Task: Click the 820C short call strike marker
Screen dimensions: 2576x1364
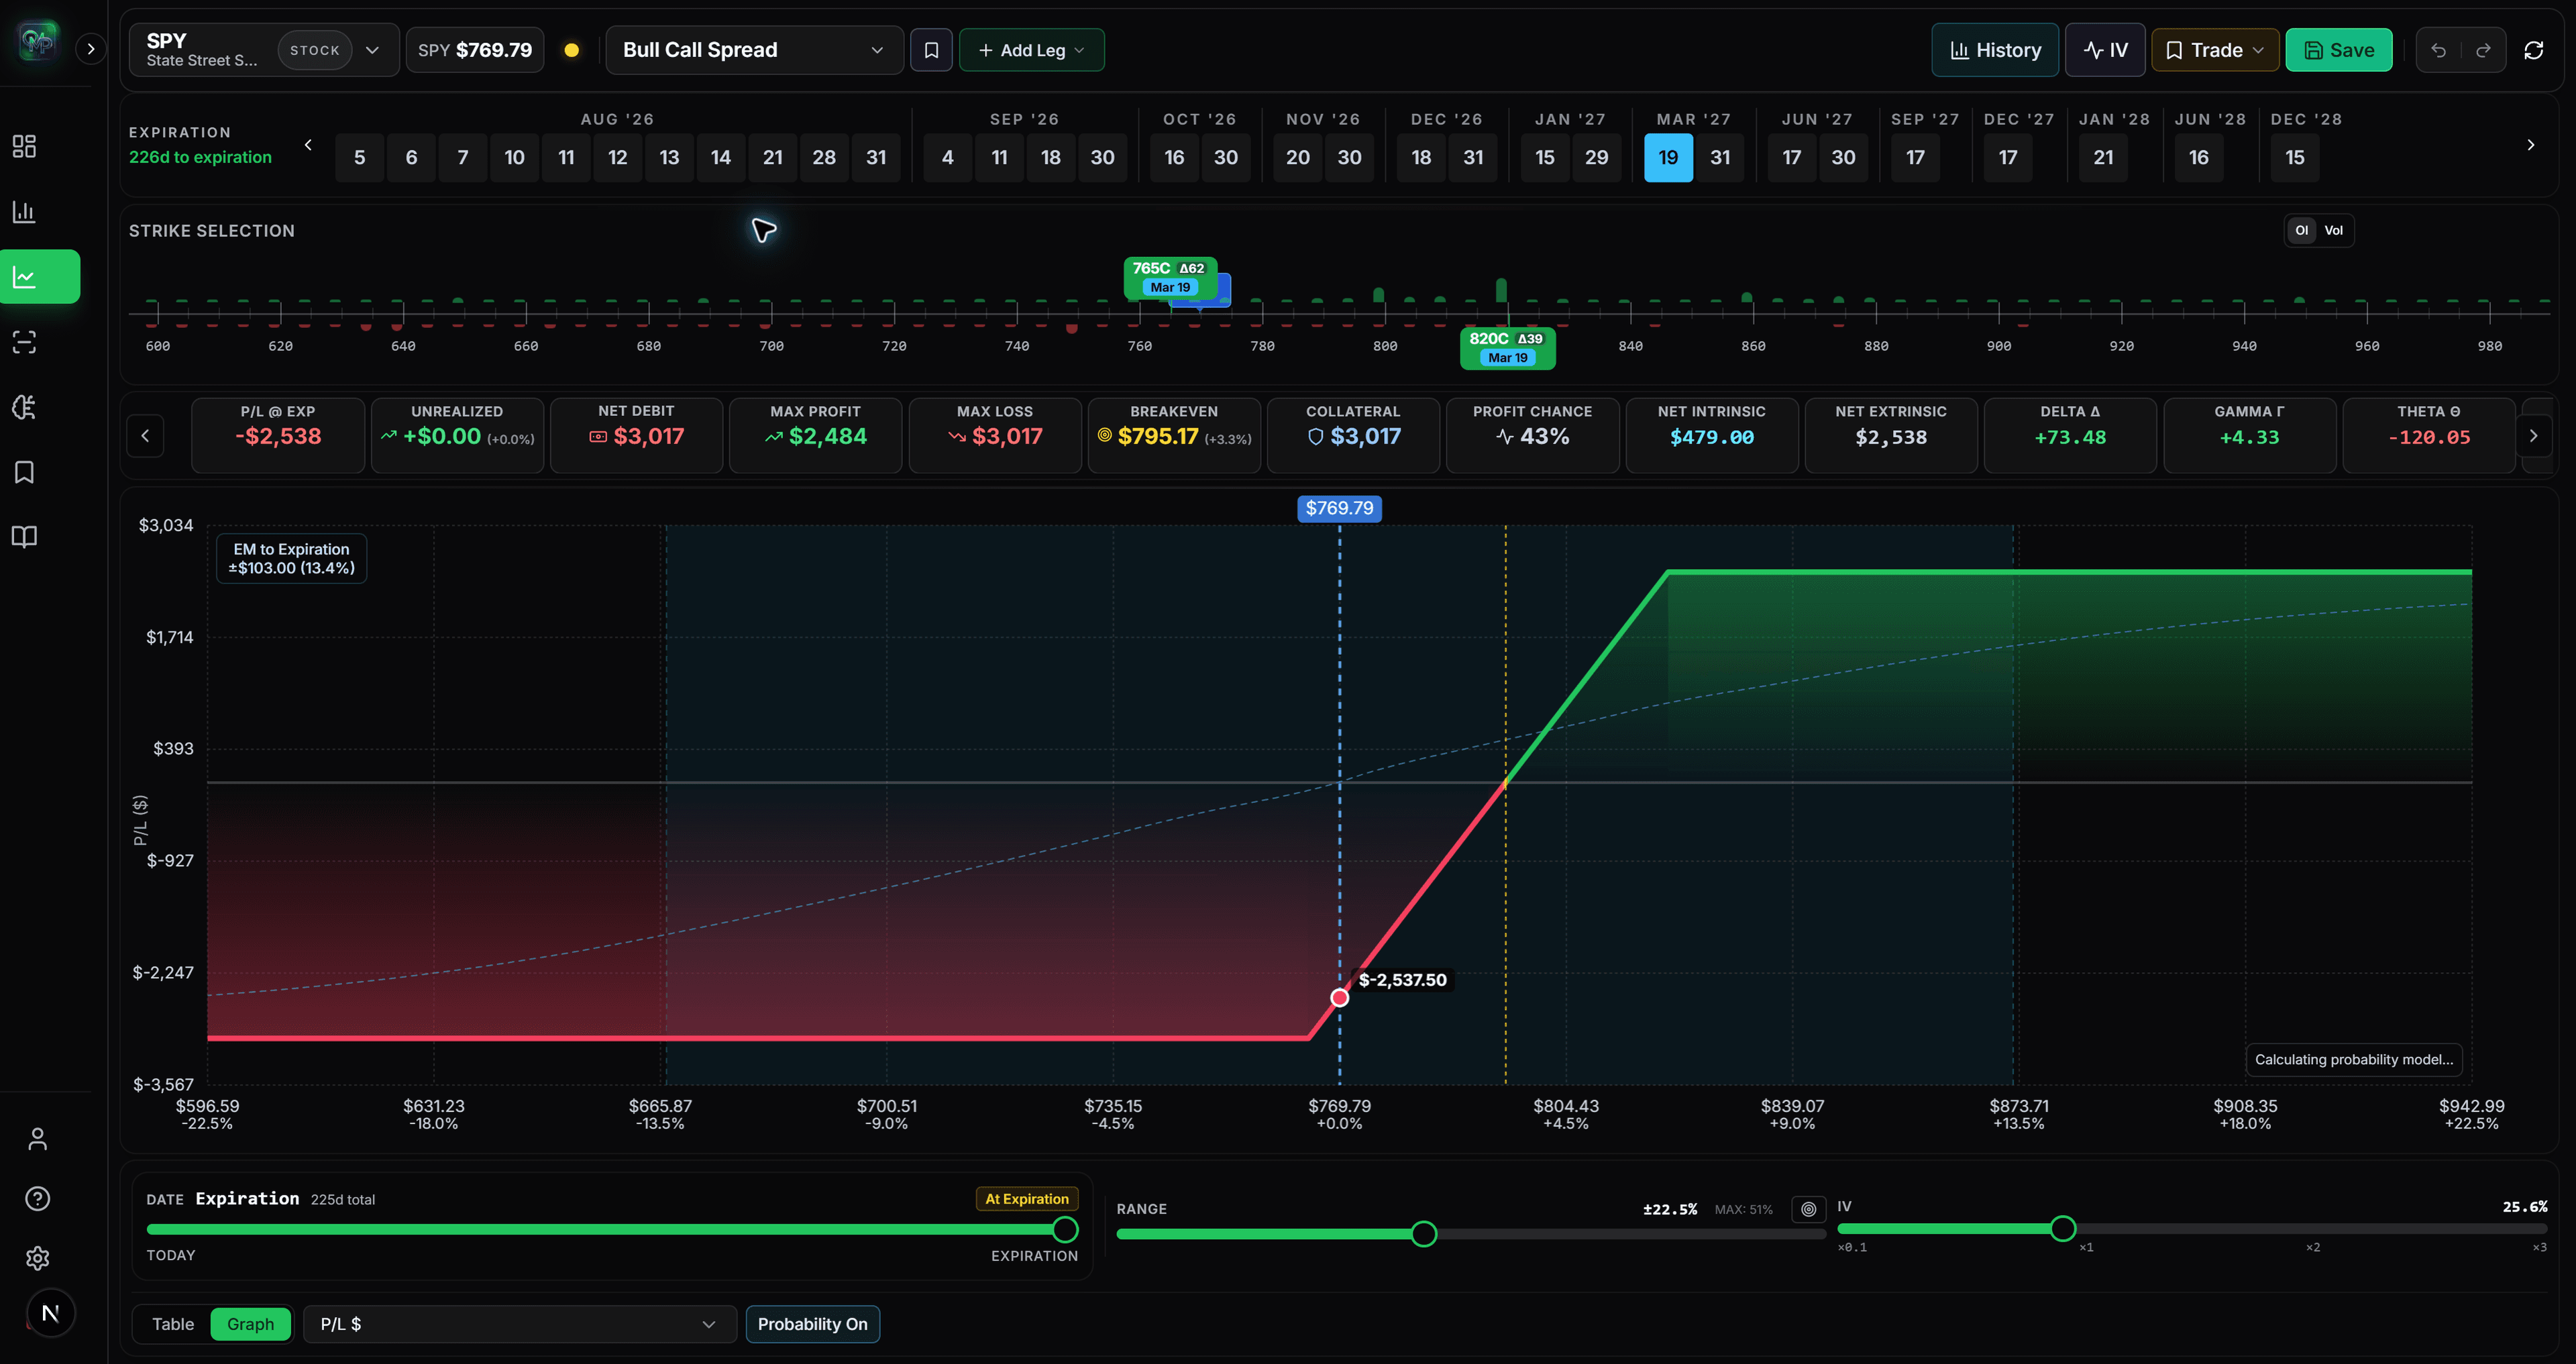Action: pyautogui.click(x=1507, y=348)
